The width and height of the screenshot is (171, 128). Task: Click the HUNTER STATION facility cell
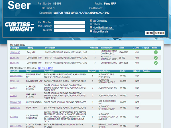point(34,102)
